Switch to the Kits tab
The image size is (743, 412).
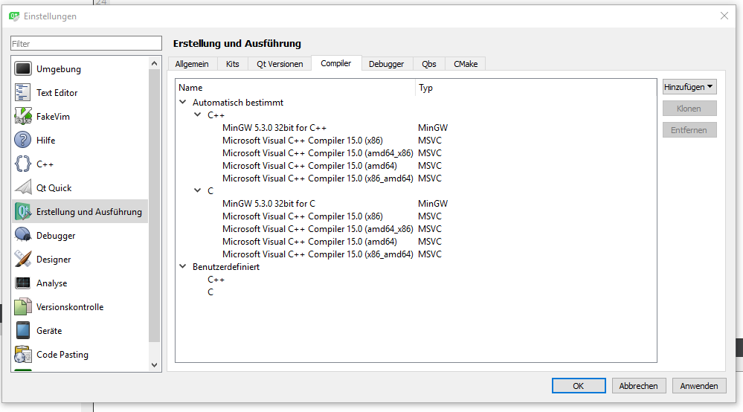click(x=233, y=64)
